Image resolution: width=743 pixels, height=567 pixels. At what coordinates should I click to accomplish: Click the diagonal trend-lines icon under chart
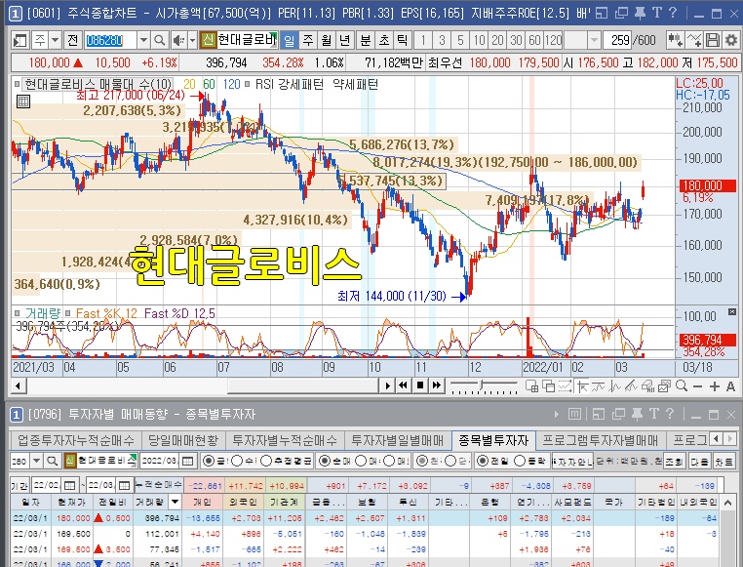(x=631, y=386)
